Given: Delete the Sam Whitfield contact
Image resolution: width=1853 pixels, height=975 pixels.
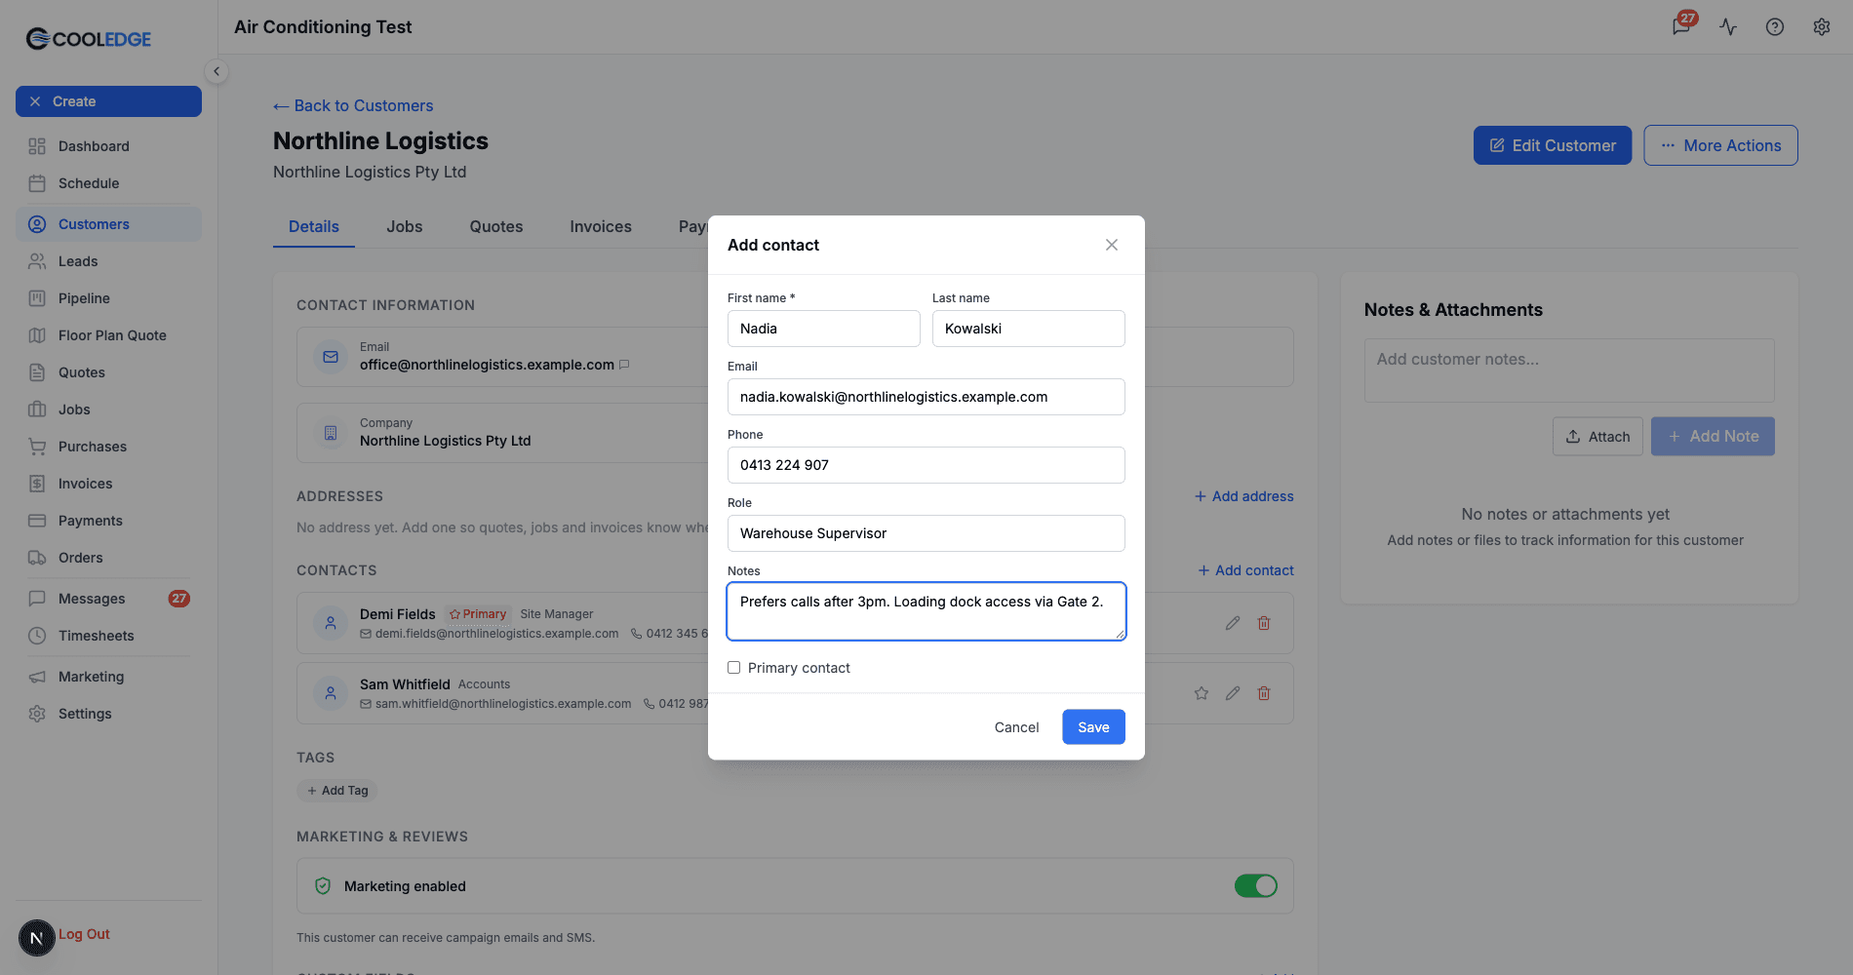Looking at the screenshot, I should 1264,693.
